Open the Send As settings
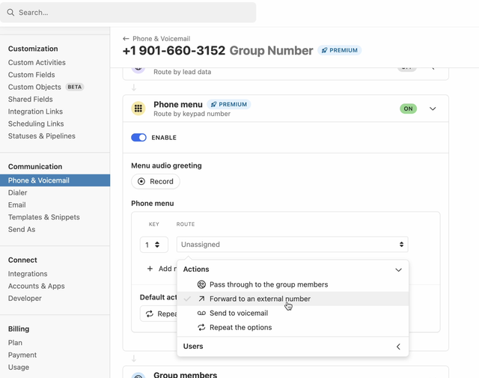Image resolution: width=479 pixels, height=378 pixels. tap(22, 230)
